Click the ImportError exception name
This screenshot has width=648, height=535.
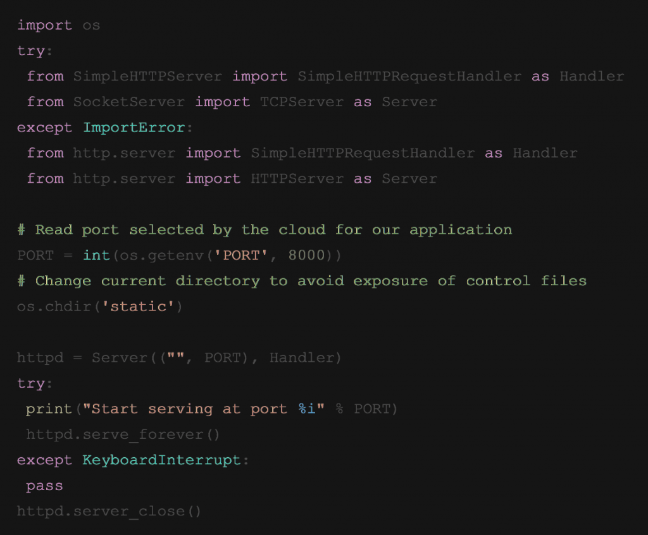134,128
